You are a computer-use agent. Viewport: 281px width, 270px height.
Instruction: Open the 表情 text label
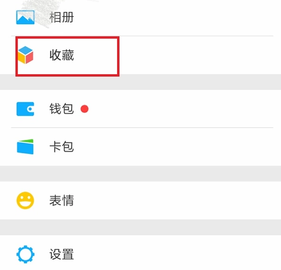click(x=61, y=200)
